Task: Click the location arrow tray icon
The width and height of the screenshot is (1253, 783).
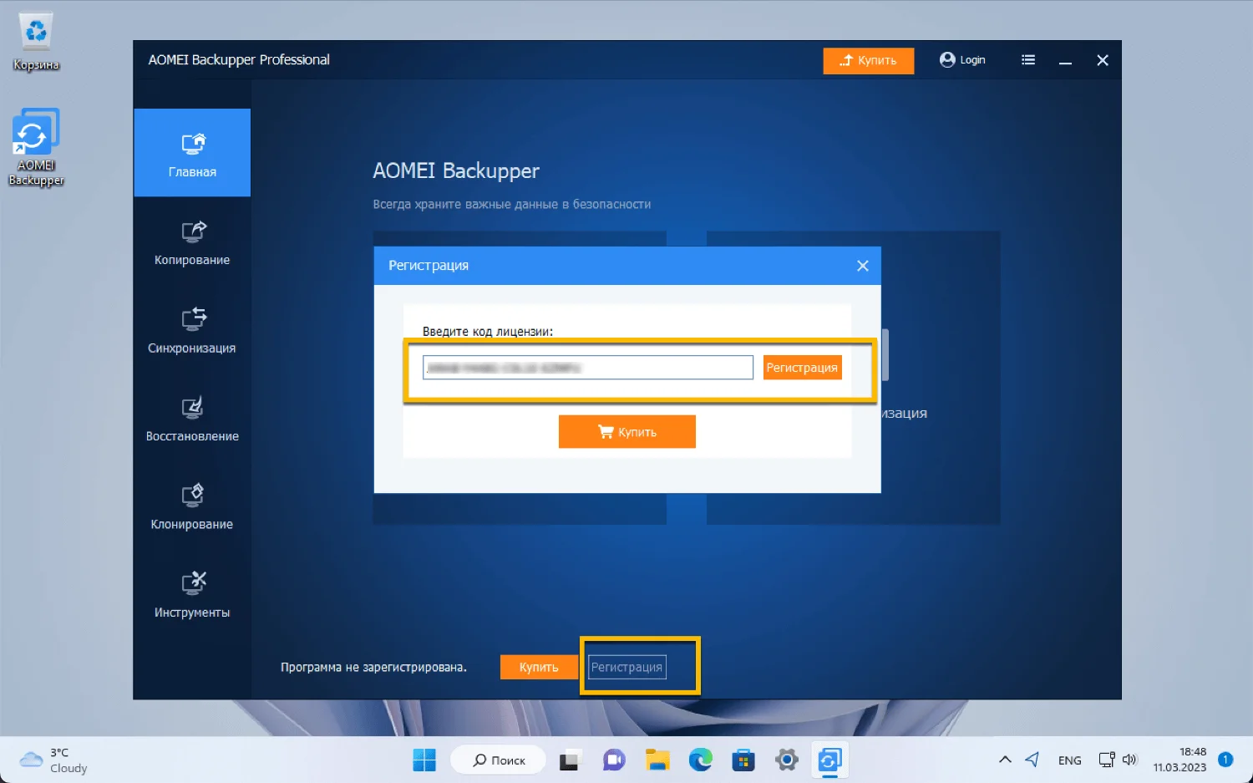Action: 1032,760
